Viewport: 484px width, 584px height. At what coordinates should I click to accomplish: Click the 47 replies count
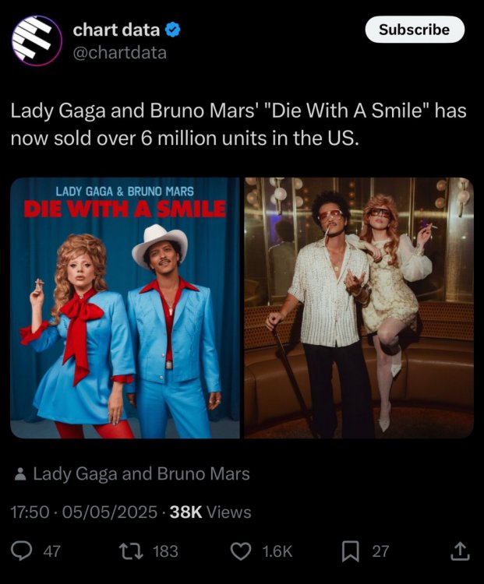click(x=52, y=551)
